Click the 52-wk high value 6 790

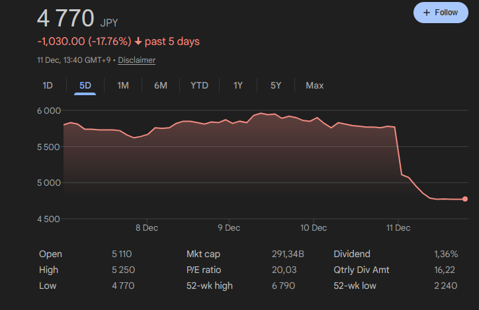283,286
